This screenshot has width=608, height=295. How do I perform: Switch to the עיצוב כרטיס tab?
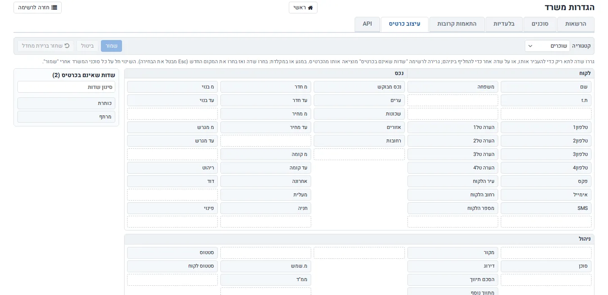point(404,24)
